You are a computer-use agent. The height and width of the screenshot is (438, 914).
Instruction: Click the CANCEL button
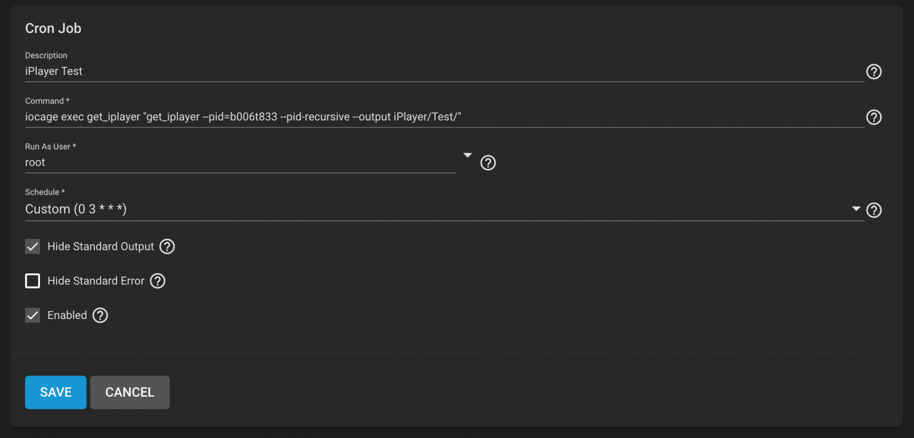tap(130, 392)
